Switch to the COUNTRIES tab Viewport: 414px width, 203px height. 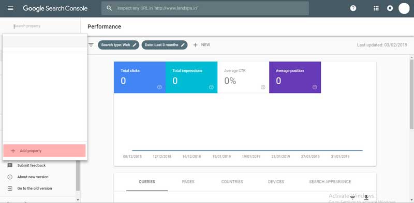click(x=232, y=182)
